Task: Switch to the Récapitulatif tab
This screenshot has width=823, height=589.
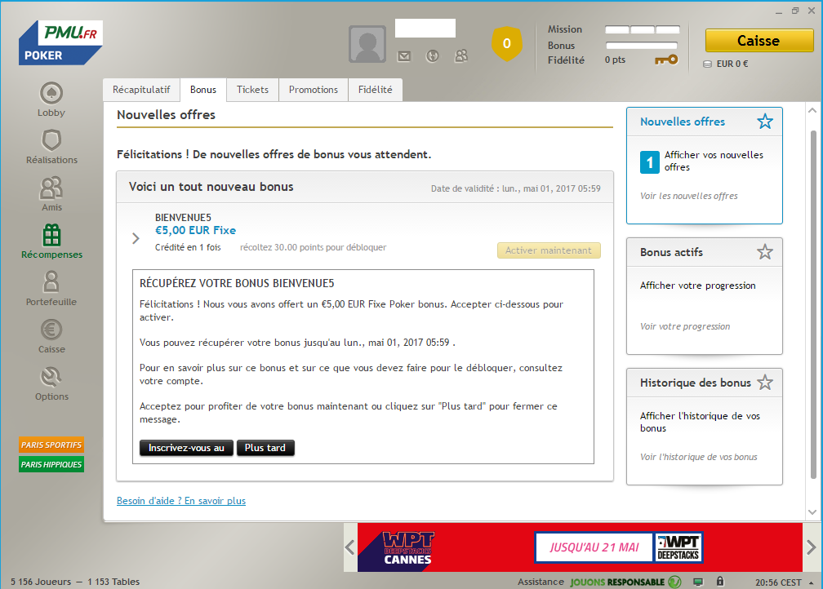Action: [141, 90]
